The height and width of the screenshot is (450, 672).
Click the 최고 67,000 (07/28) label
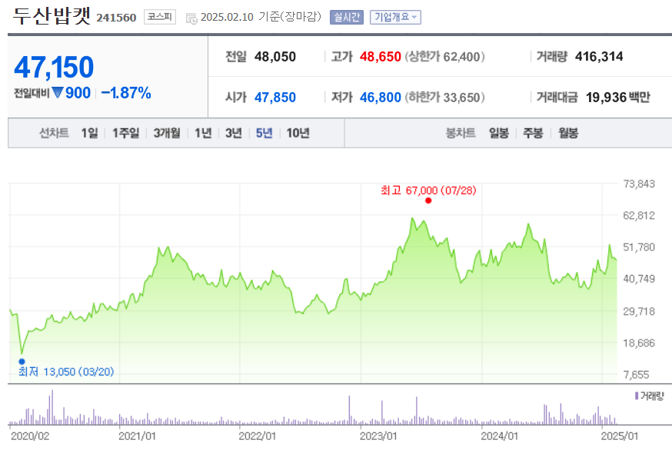(x=428, y=190)
